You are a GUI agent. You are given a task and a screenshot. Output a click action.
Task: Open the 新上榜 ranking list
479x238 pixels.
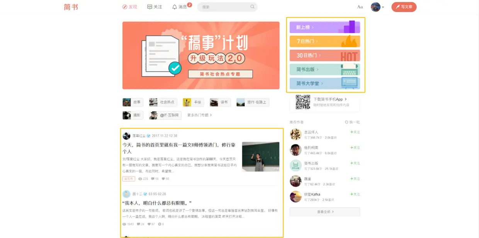[325, 27]
